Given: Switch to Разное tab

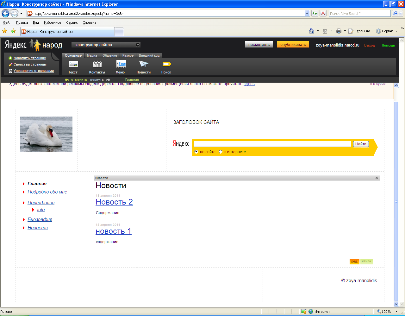Looking at the screenshot, I should point(128,55).
